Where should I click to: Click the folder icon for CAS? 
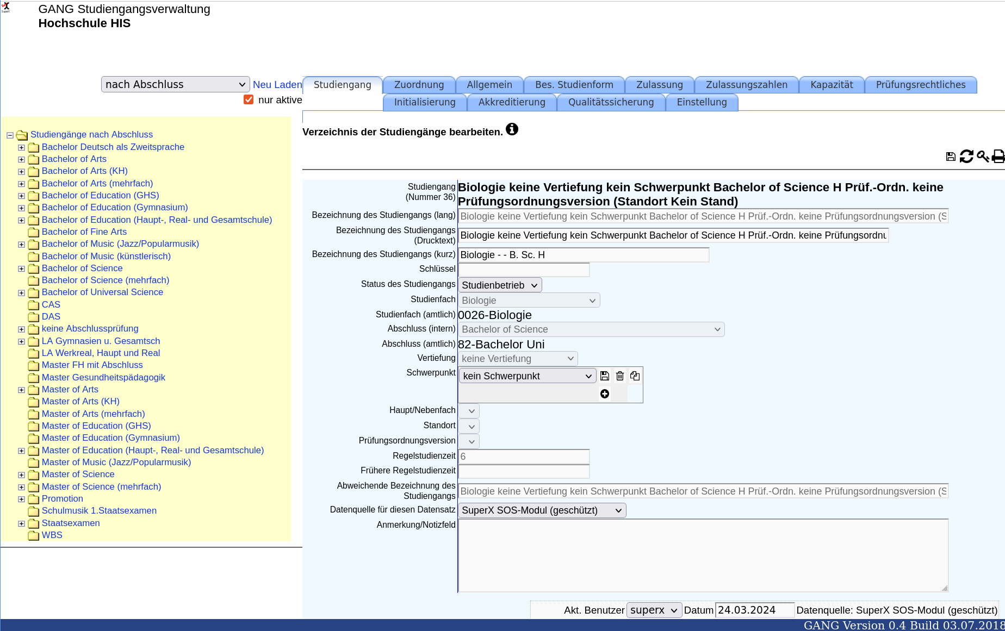pos(34,305)
